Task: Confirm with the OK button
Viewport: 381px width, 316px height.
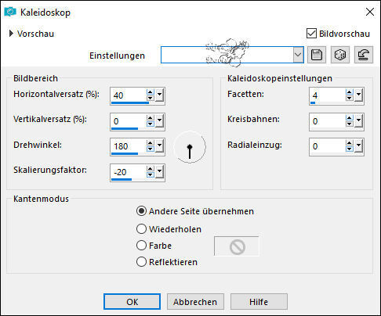Action: (x=132, y=302)
